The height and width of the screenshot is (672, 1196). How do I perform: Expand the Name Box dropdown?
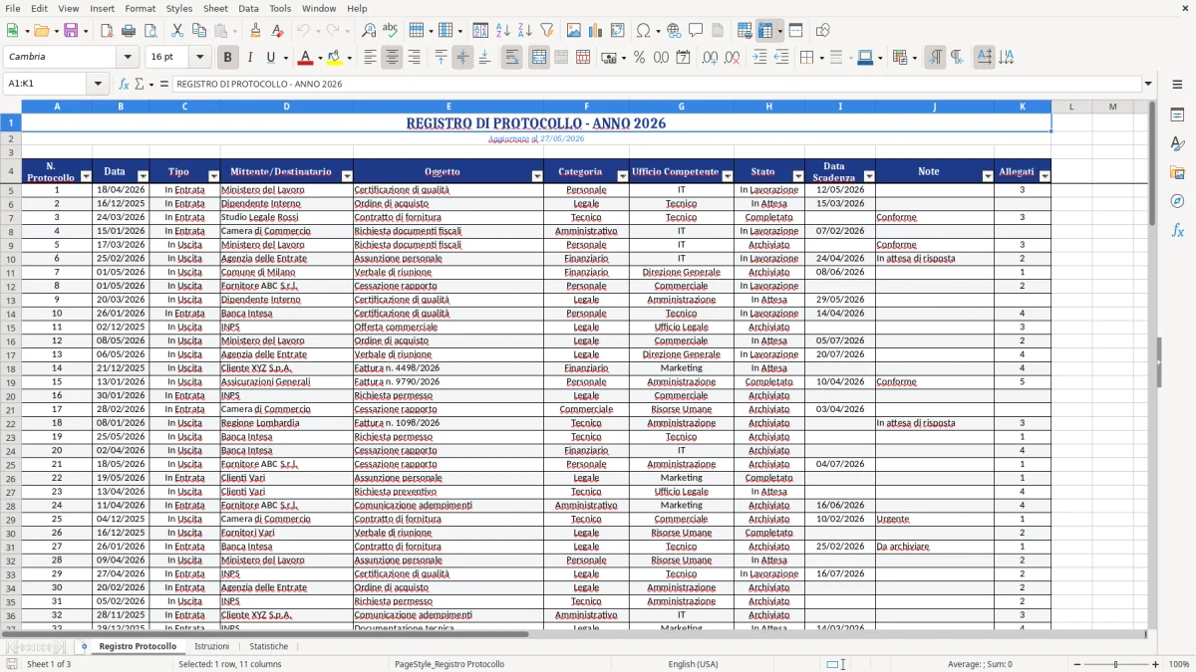coord(99,84)
